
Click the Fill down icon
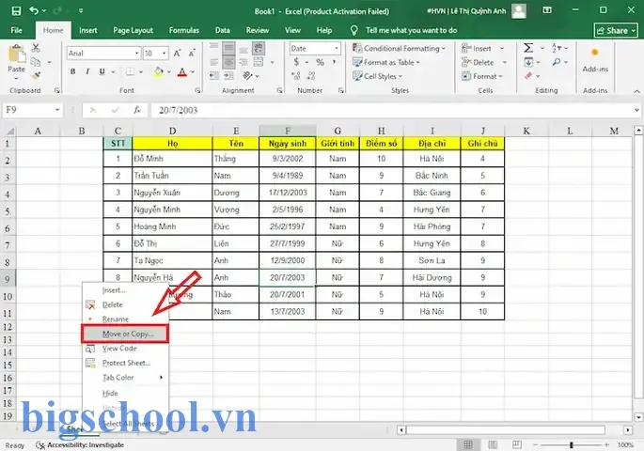[528, 62]
